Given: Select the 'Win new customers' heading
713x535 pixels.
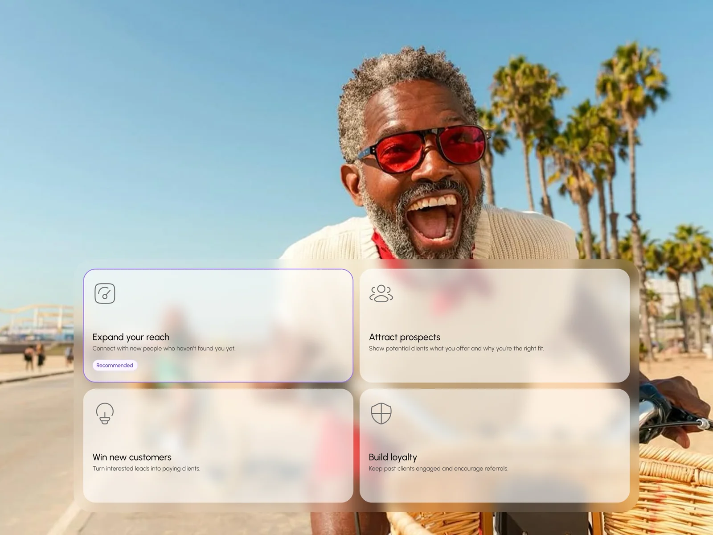Looking at the screenshot, I should 132,457.
